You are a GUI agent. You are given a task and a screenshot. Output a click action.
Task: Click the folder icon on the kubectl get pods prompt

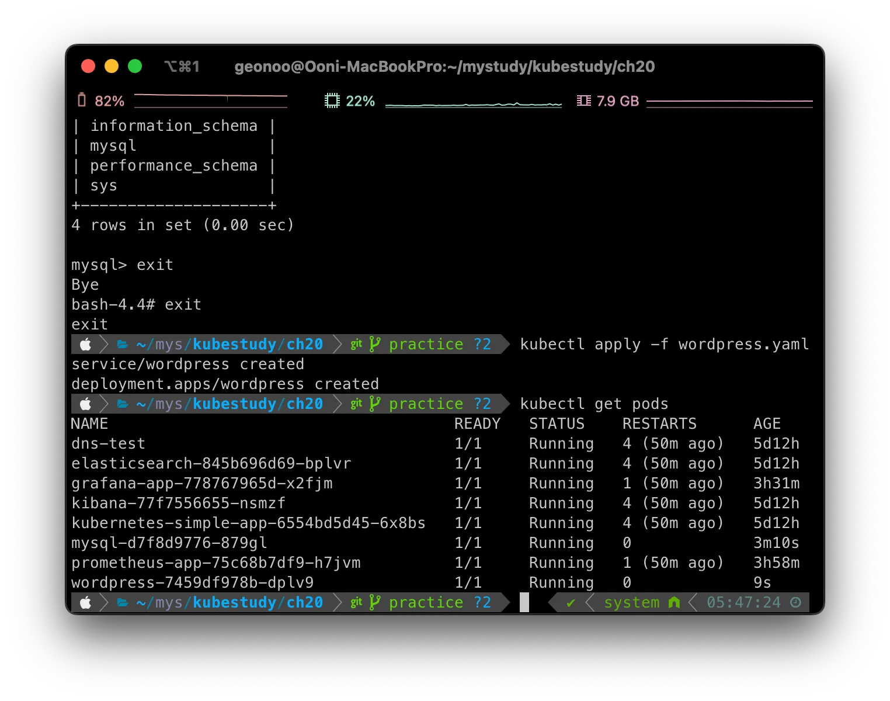(123, 404)
